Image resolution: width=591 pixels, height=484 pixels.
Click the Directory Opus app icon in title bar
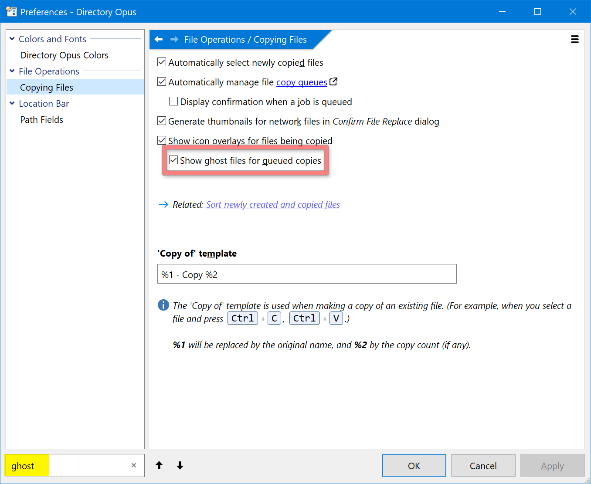[x=11, y=12]
